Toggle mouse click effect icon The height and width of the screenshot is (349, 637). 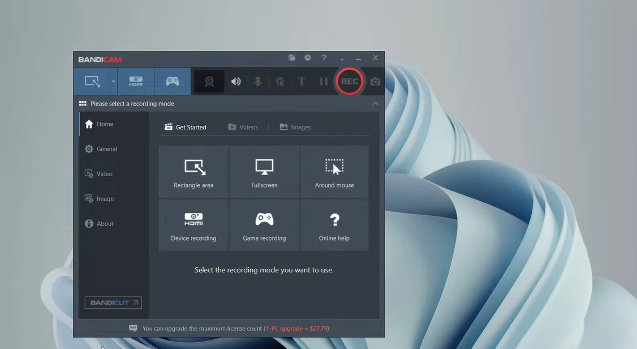[280, 81]
